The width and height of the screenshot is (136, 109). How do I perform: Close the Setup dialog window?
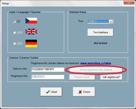click(x=129, y=2)
